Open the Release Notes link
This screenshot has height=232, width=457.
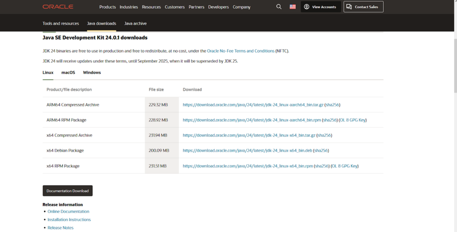point(60,228)
